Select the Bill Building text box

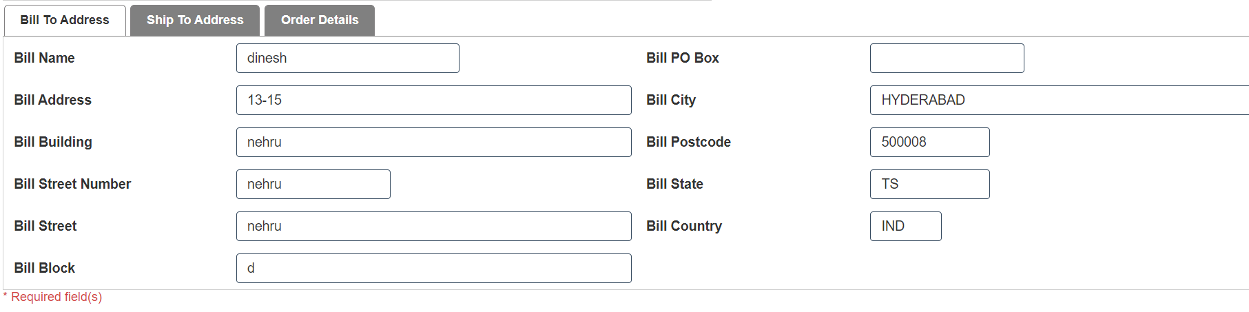click(x=433, y=143)
